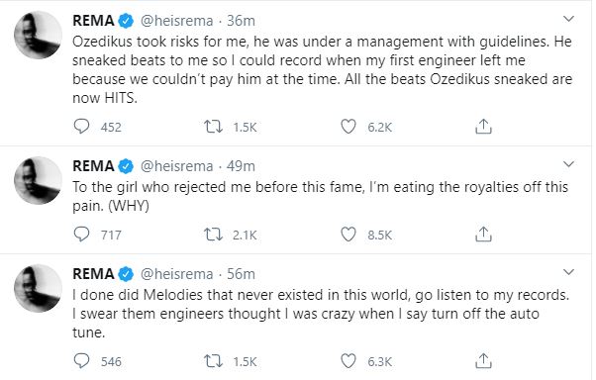Click REMA display name on second tweet
596x380 pixels.
93,166
